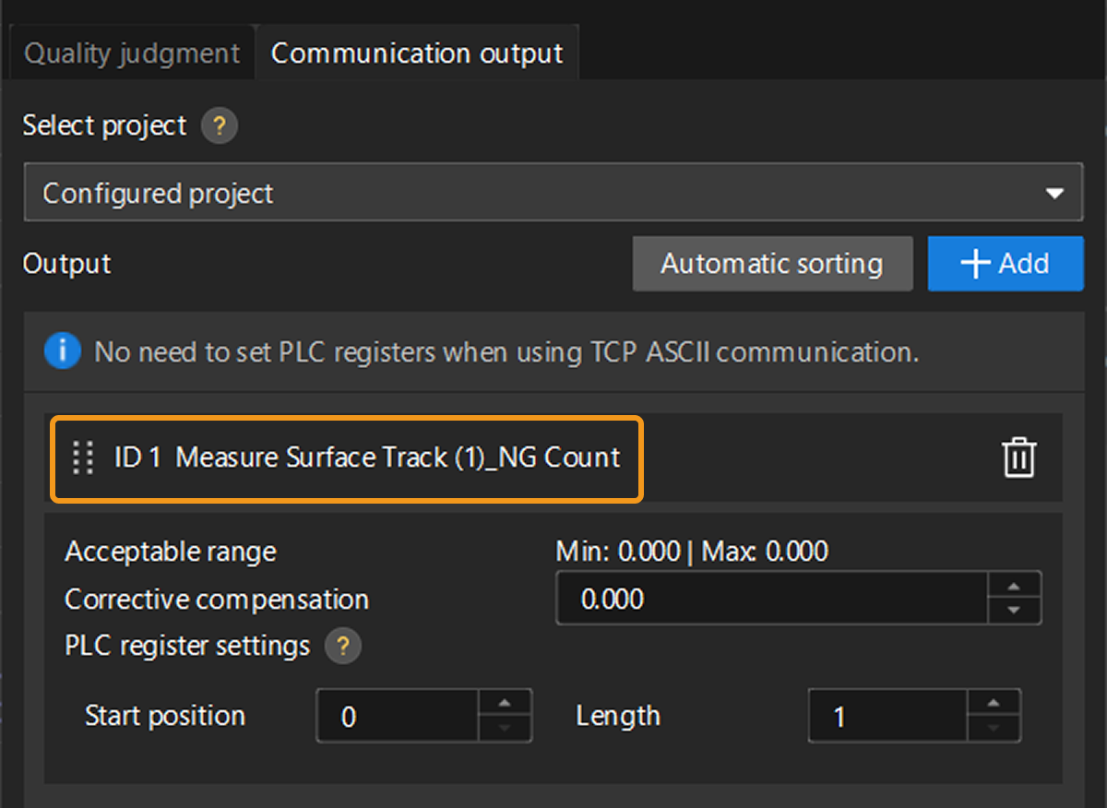Click the drag handle of ID 1 output
Image resolution: width=1107 pixels, height=808 pixels.
83,457
